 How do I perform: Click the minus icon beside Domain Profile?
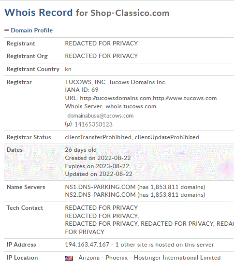point(7,30)
